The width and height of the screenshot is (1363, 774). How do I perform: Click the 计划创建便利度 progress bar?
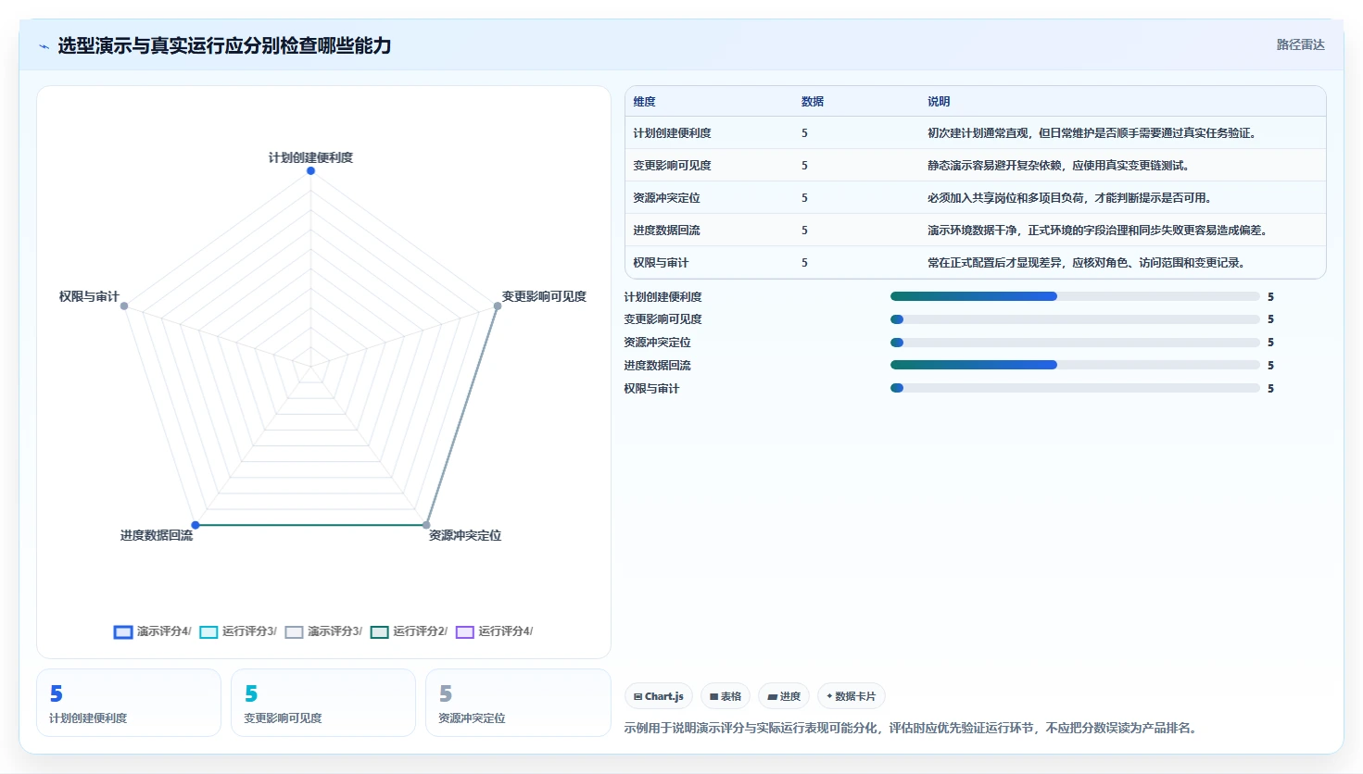click(x=1075, y=296)
